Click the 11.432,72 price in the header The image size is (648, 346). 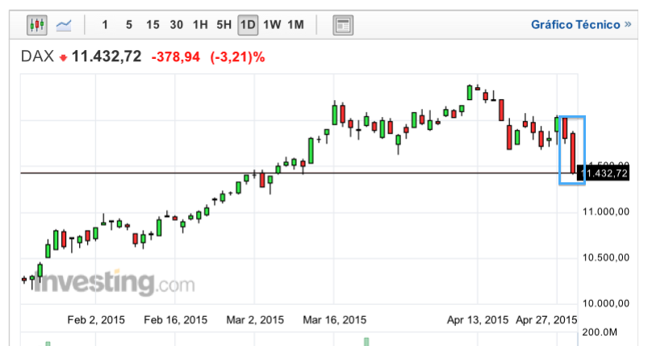(x=107, y=56)
